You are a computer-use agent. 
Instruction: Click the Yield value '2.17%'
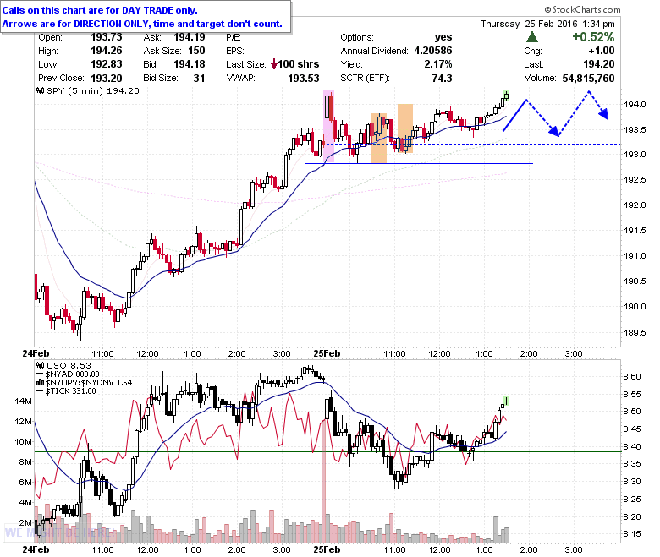tap(438, 64)
